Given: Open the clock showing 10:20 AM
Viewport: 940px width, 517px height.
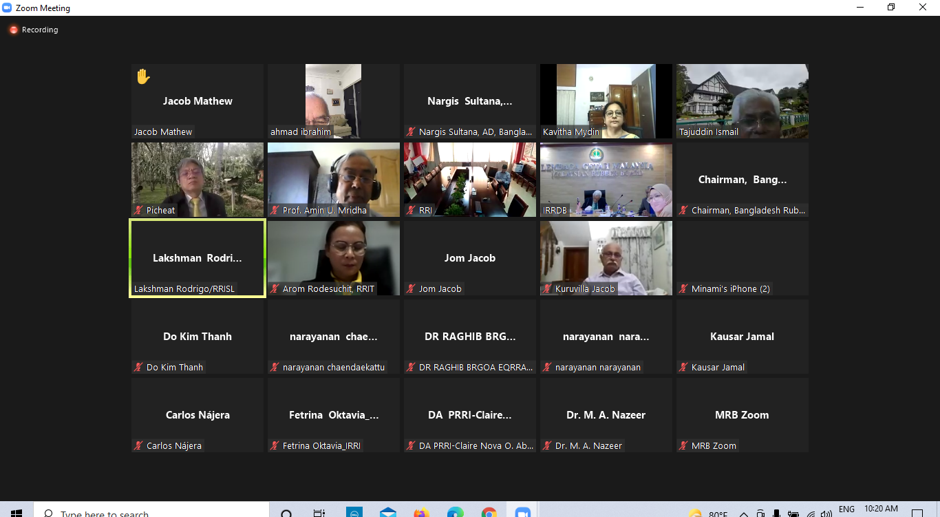Looking at the screenshot, I should (x=882, y=509).
